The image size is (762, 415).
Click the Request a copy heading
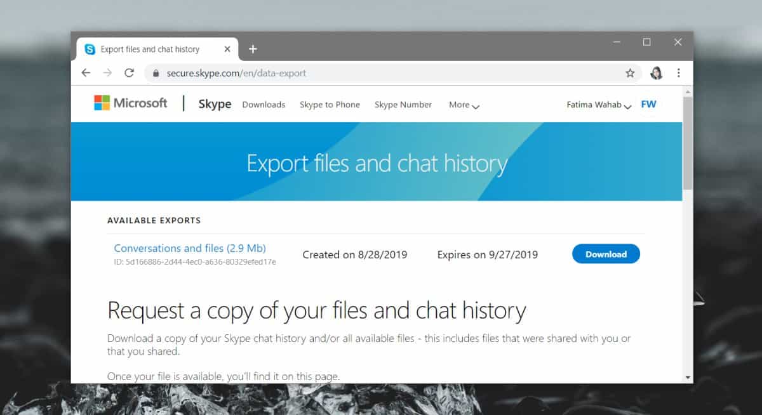317,311
